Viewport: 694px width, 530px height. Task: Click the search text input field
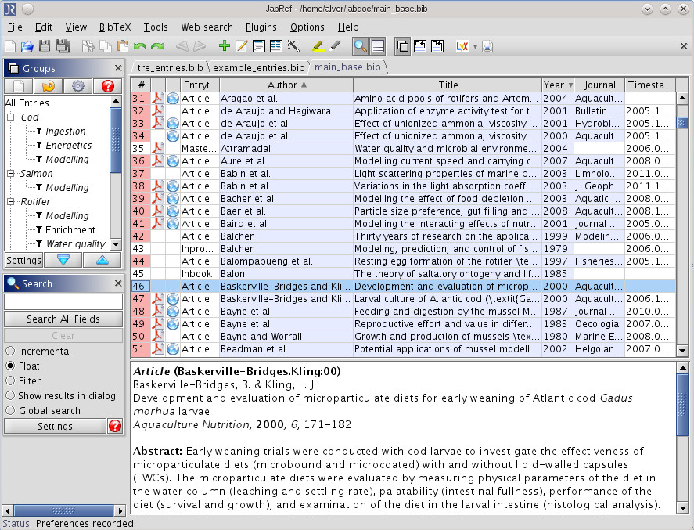coord(63,301)
